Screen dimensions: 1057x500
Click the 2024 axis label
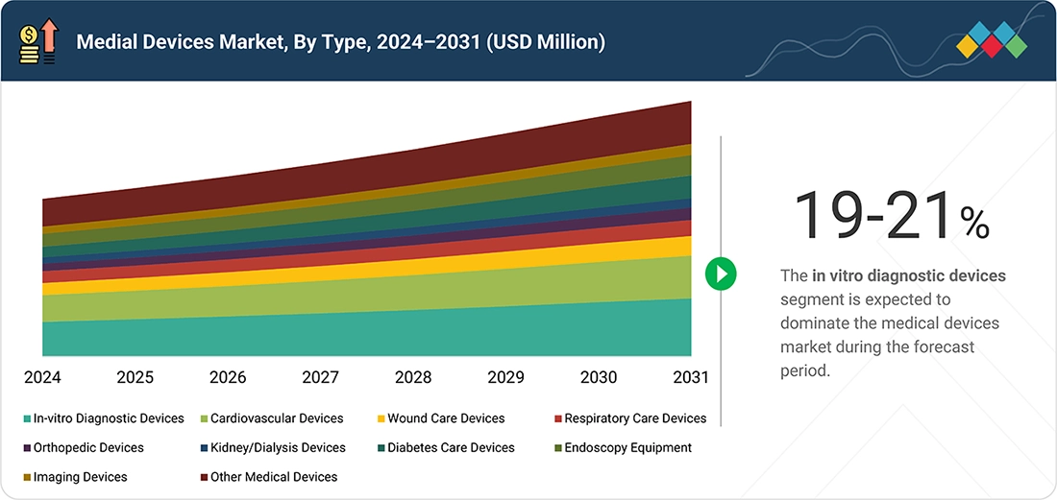tap(42, 377)
